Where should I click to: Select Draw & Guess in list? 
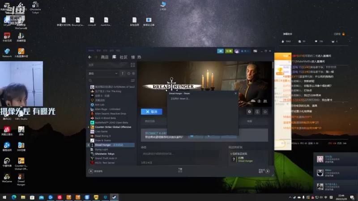coord(103,140)
